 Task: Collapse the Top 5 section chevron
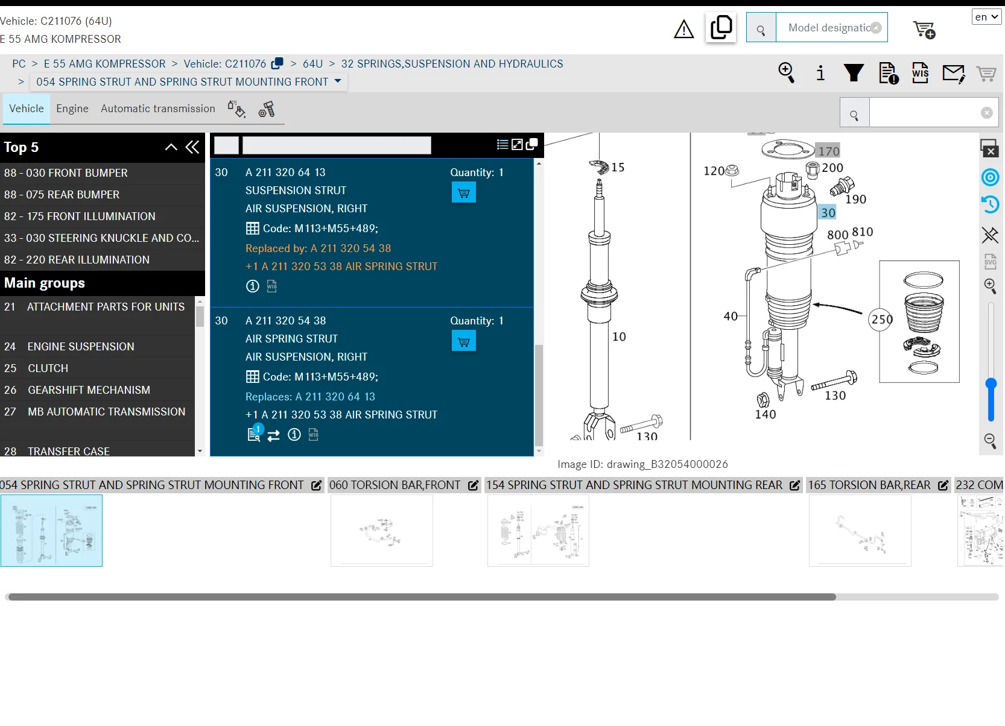[x=171, y=147]
